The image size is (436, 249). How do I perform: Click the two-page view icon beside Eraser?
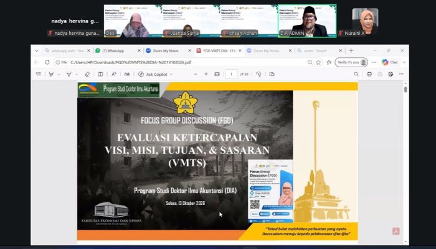(x=100, y=74)
